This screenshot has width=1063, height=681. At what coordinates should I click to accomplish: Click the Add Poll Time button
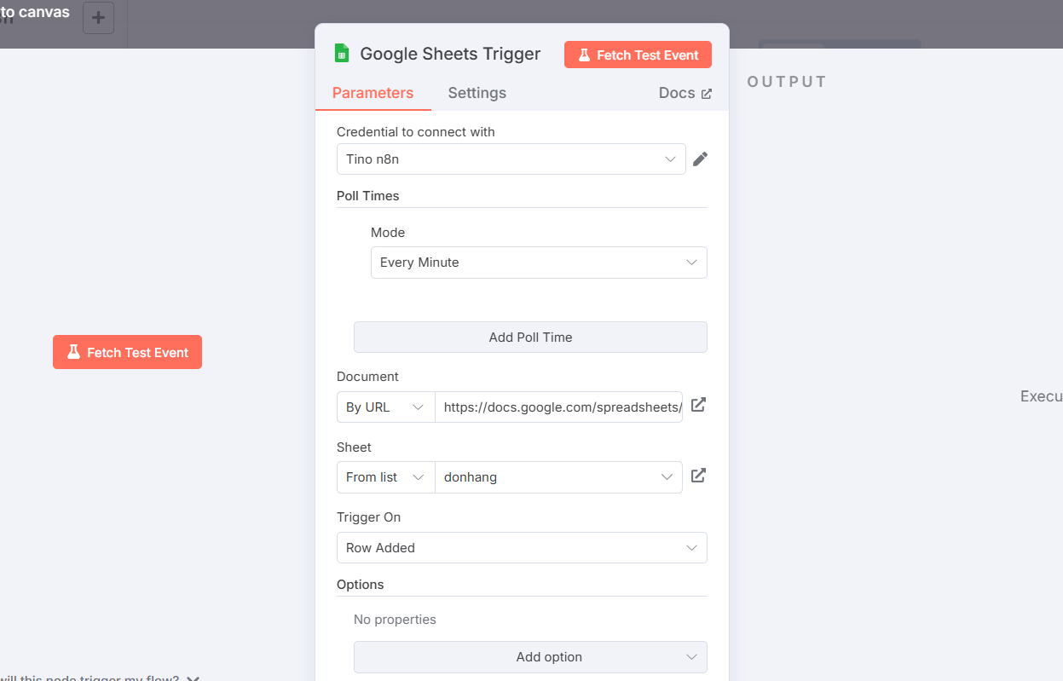(530, 337)
